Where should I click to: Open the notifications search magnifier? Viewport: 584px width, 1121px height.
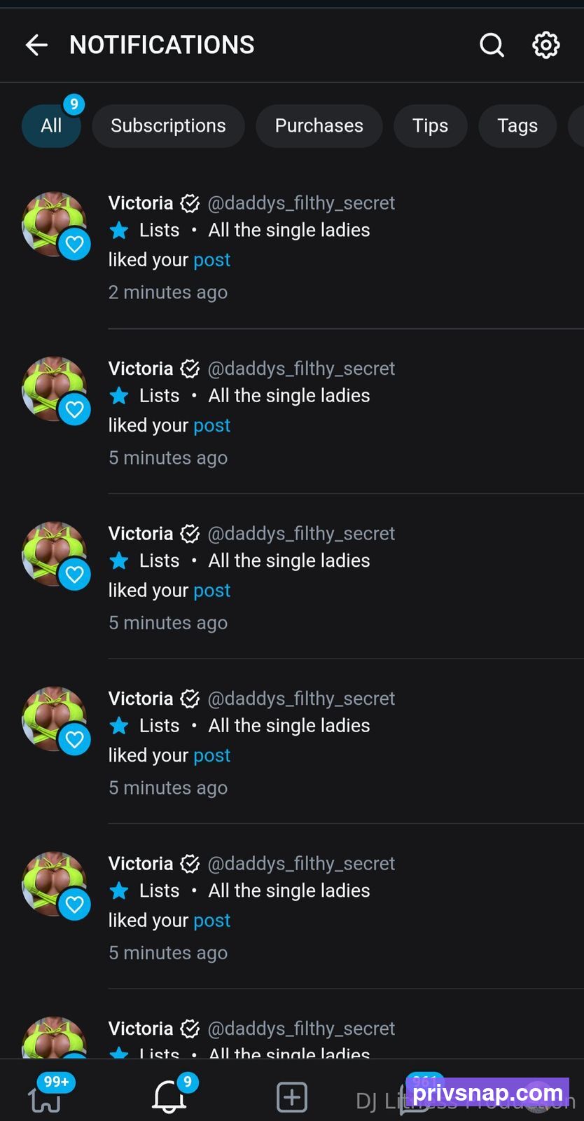tap(492, 46)
